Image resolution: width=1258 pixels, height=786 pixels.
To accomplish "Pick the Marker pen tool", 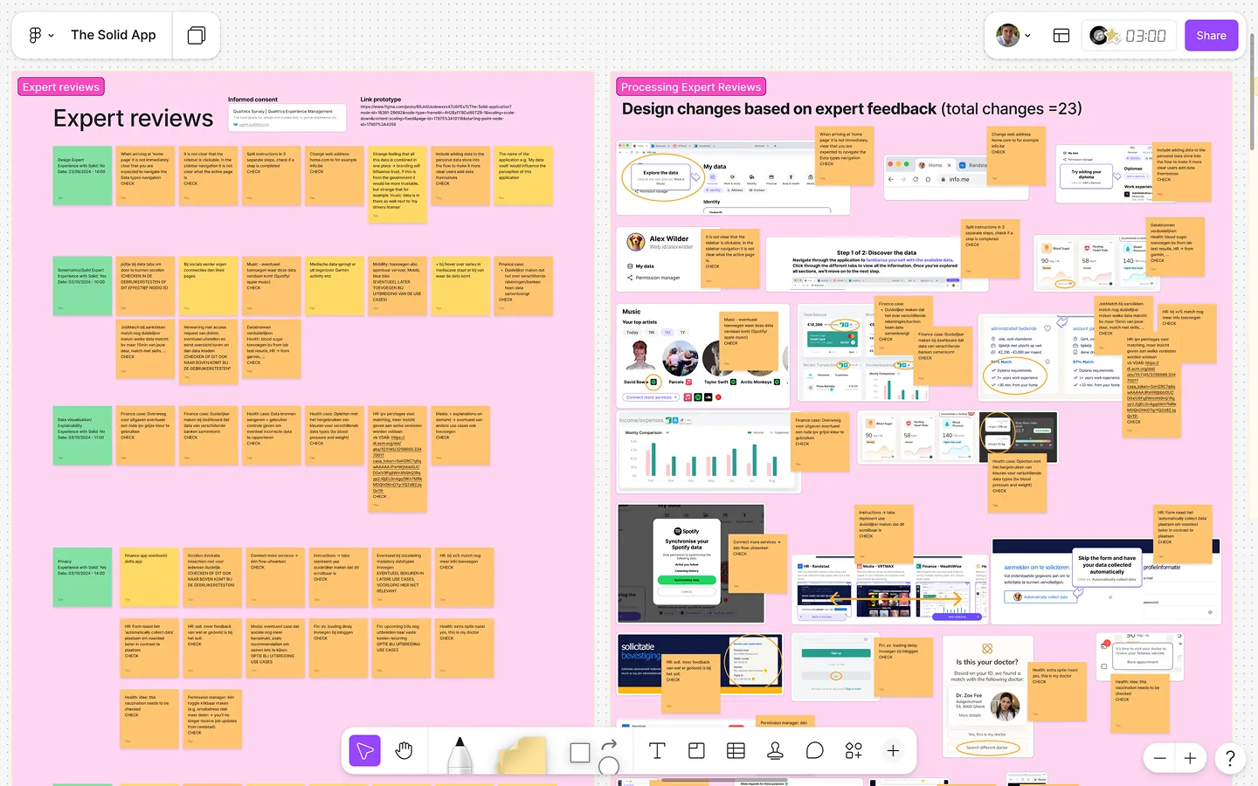I will click(x=460, y=755).
